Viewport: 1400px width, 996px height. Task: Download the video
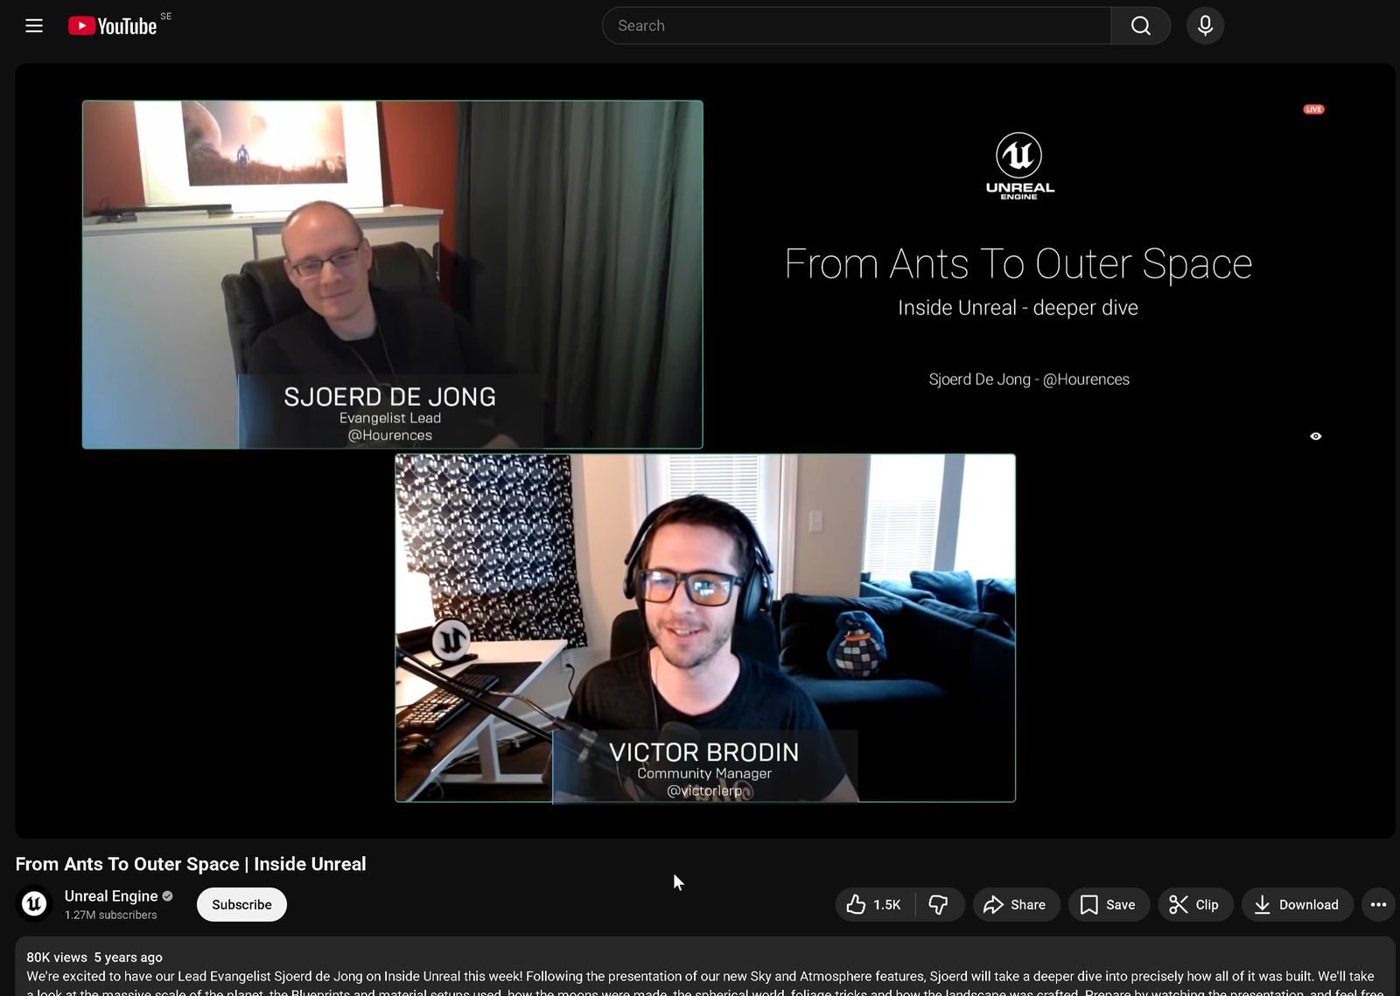coord(1297,904)
